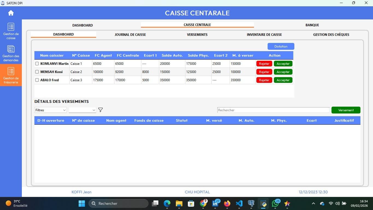Viewport: 373px width, 210px height.
Task: Accept the KOMLANVI Martin row
Action: (283, 64)
